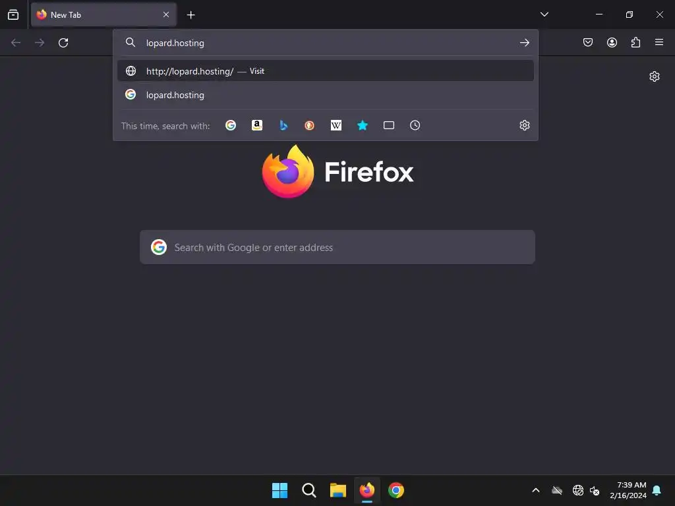Click the Firefox logo on the page

coord(337,171)
